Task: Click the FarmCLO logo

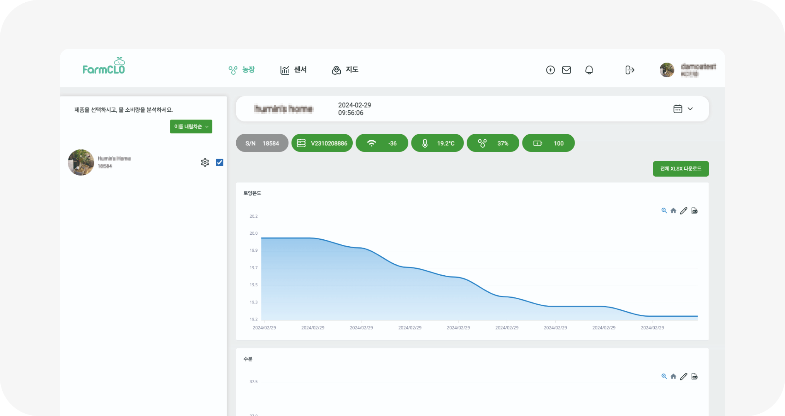Action: tap(104, 66)
